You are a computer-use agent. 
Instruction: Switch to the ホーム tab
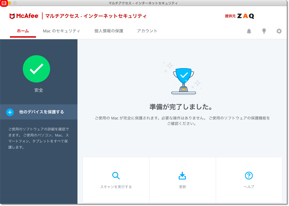tap(23, 31)
